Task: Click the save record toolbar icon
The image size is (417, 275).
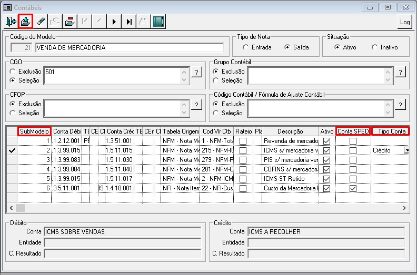Action: click(x=25, y=21)
